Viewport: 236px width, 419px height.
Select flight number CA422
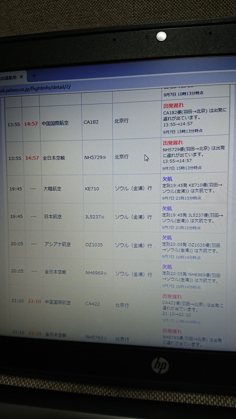point(93,304)
